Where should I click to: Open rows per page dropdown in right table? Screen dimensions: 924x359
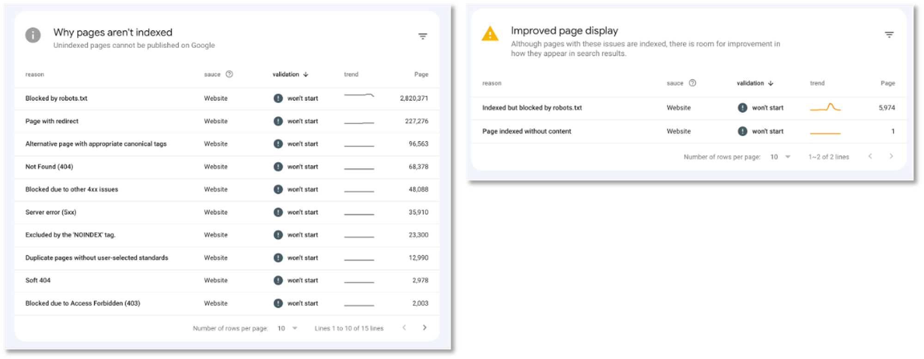780,157
